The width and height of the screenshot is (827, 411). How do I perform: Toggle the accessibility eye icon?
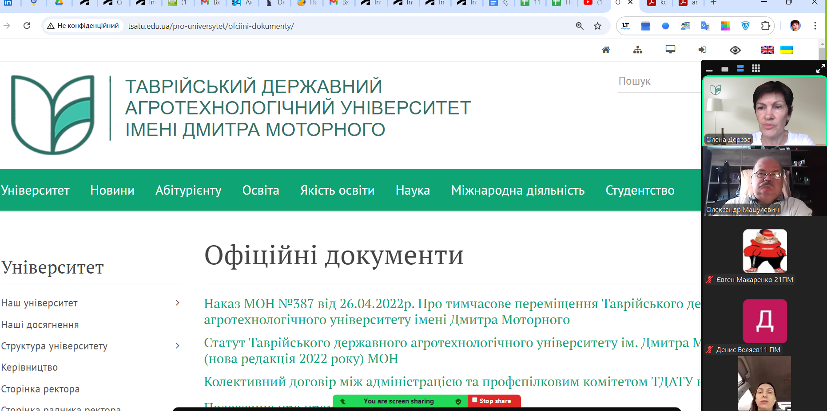[735, 50]
